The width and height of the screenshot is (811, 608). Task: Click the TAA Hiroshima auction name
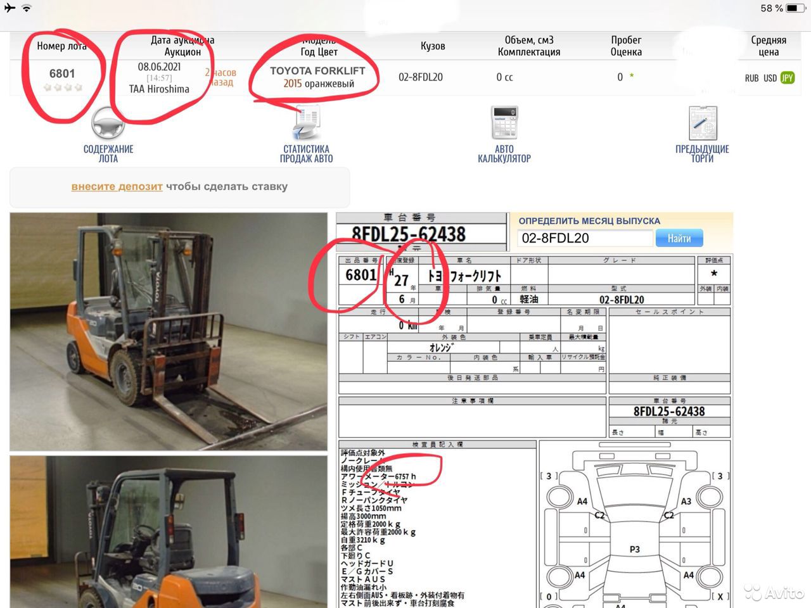click(159, 89)
